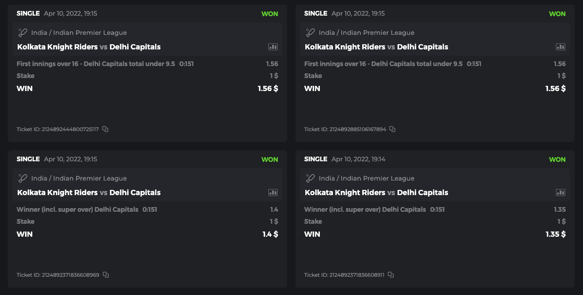Click SINGLE bet type label on ticket 725117

click(28, 14)
